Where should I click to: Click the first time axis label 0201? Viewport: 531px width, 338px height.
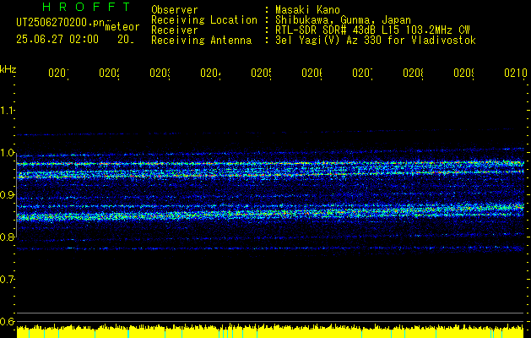pyautogui.click(x=58, y=73)
